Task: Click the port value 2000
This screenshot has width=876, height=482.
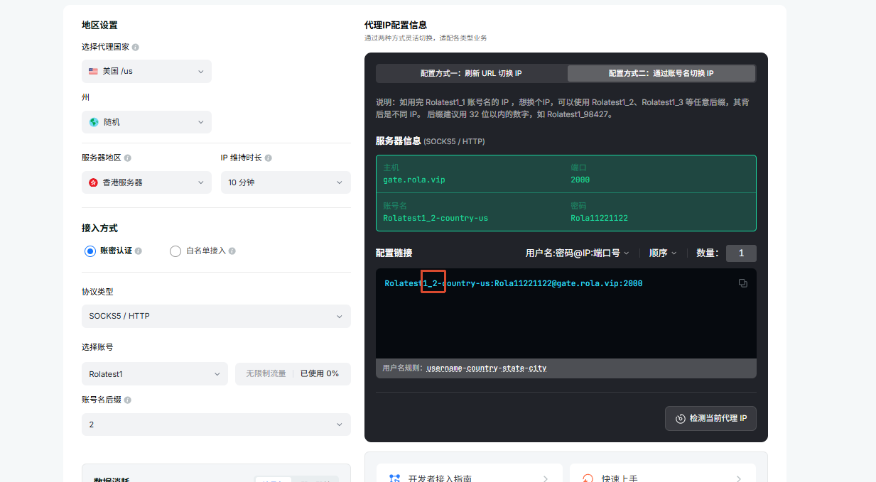Action: (x=580, y=180)
